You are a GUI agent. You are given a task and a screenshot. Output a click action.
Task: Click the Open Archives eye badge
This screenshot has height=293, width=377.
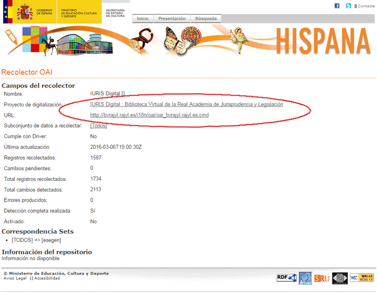click(340, 278)
